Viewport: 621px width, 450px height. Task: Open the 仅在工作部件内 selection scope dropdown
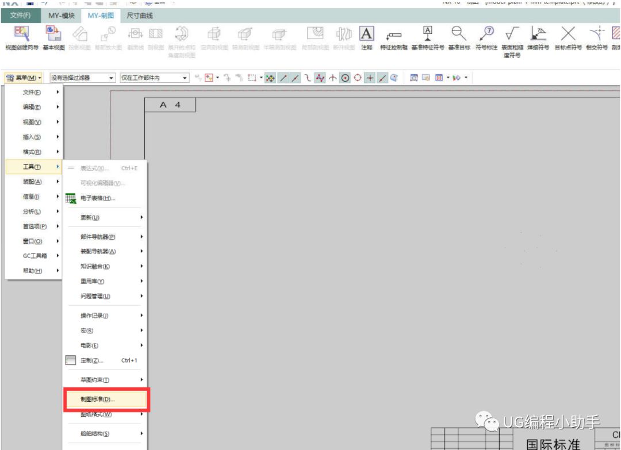pos(155,78)
